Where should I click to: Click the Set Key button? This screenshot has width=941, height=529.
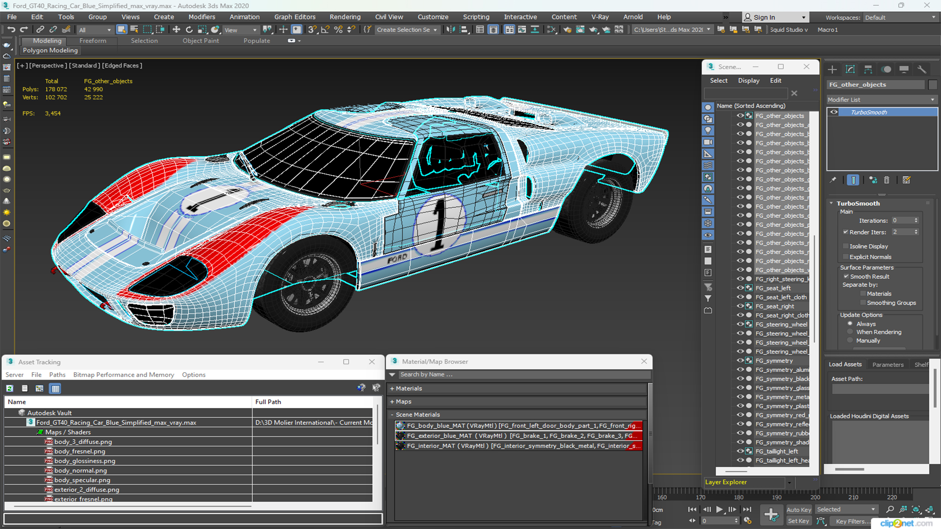798,521
